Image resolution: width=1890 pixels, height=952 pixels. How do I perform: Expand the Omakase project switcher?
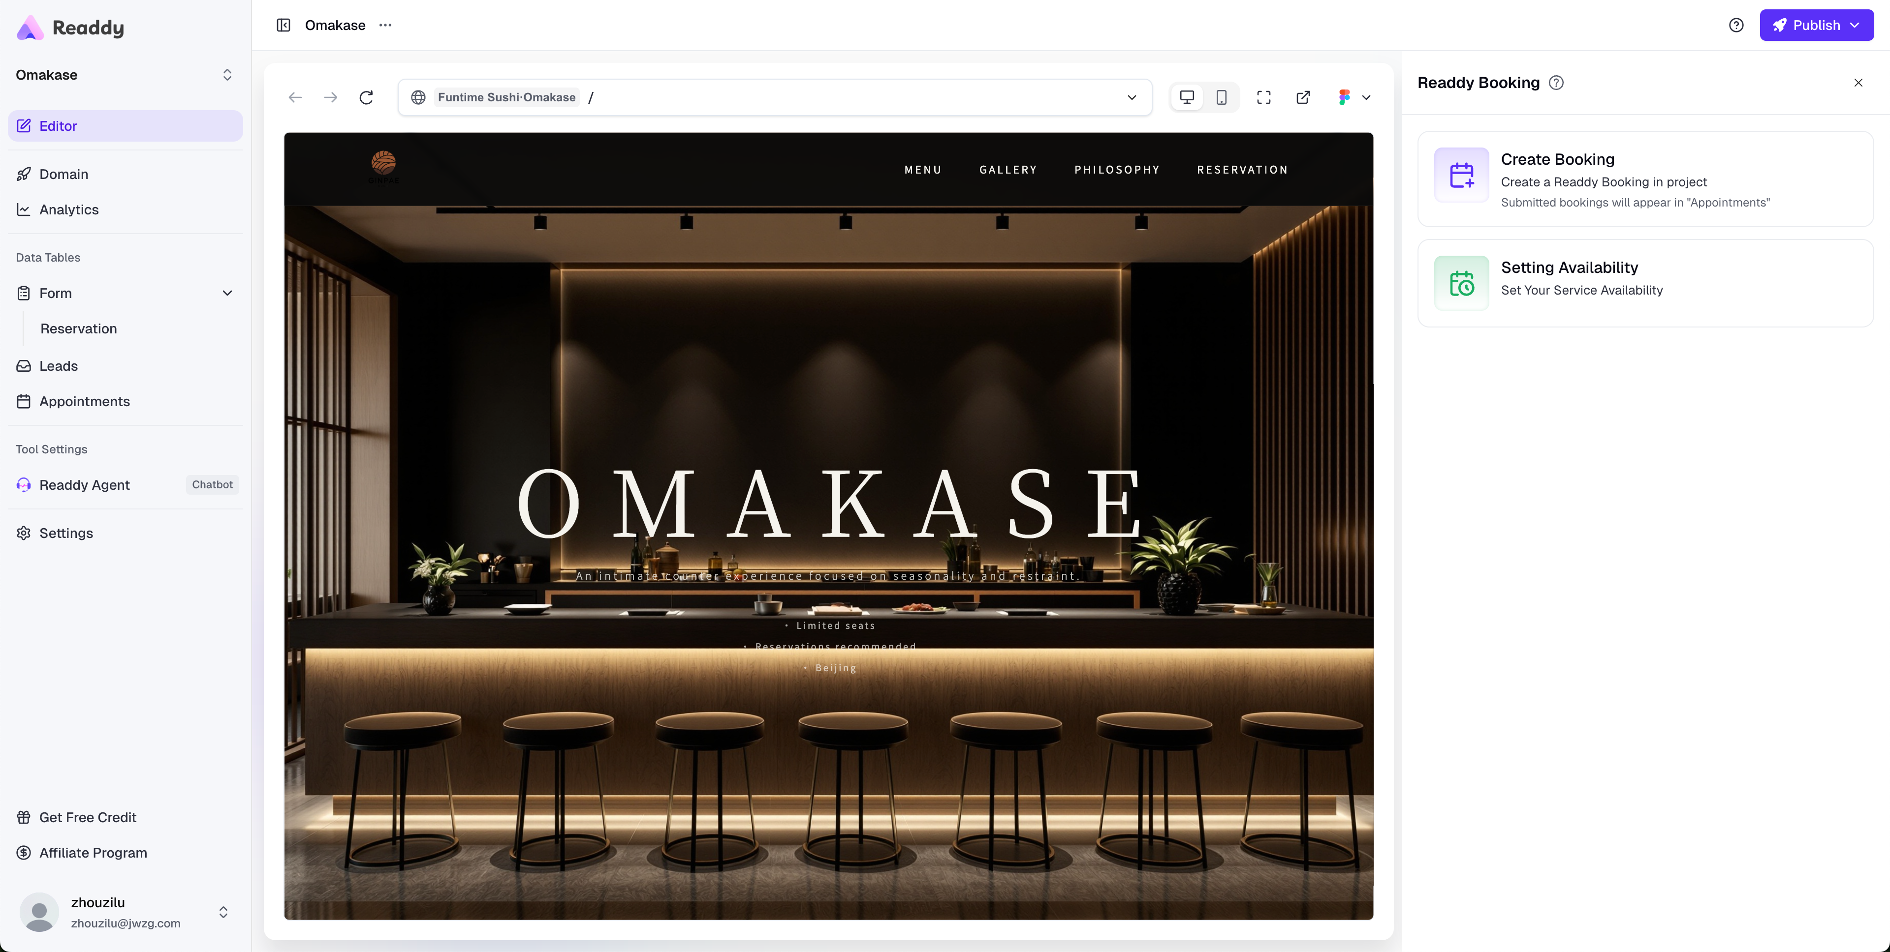pyautogui.click(x=227, y=75)
